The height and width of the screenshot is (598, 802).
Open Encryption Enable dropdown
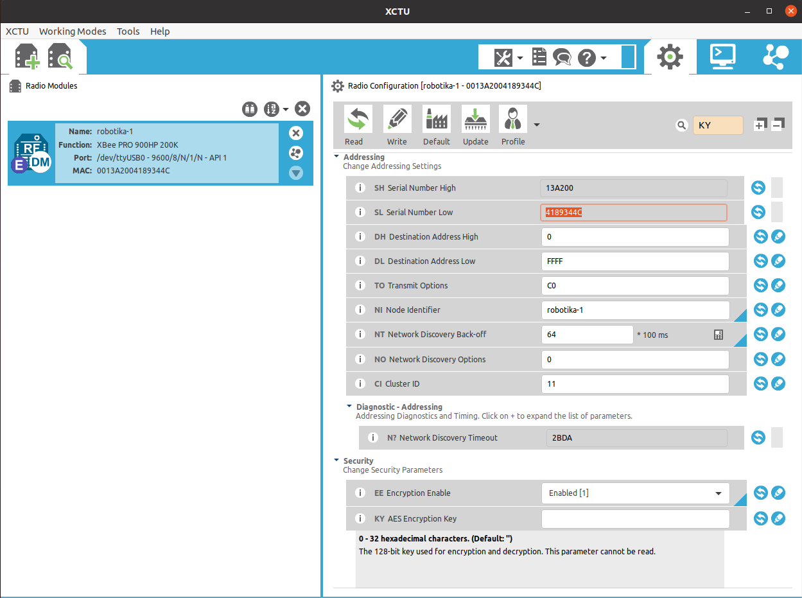718,493
